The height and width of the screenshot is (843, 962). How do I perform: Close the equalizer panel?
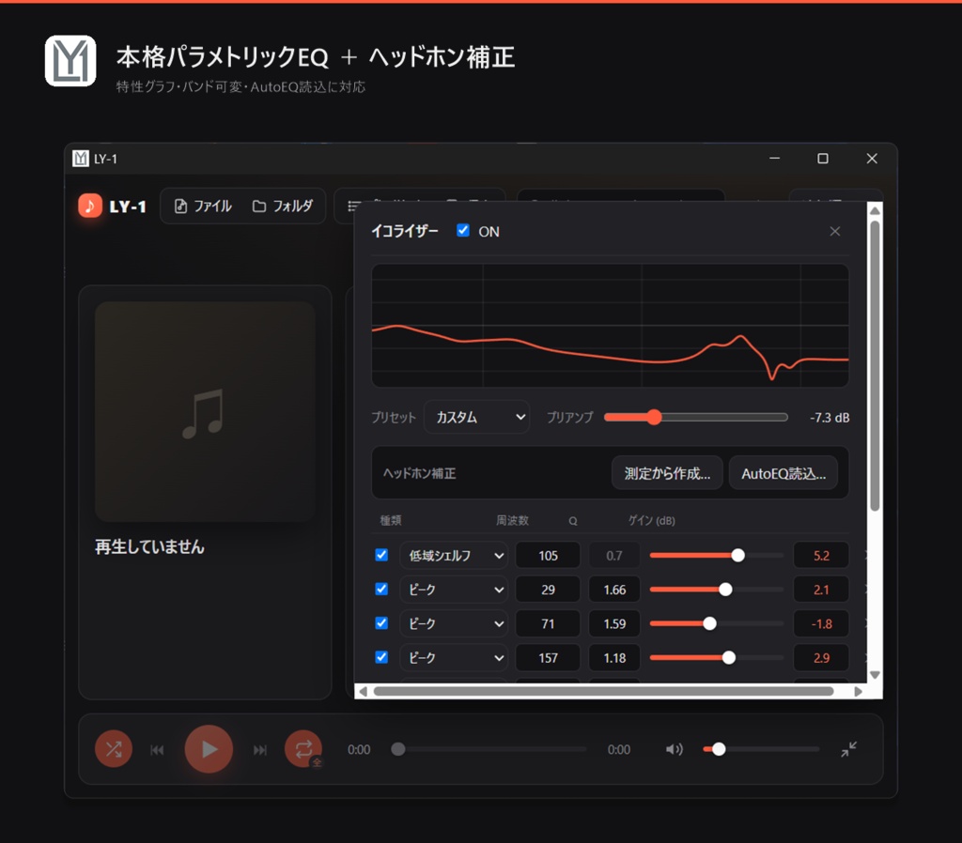[835, 231]
